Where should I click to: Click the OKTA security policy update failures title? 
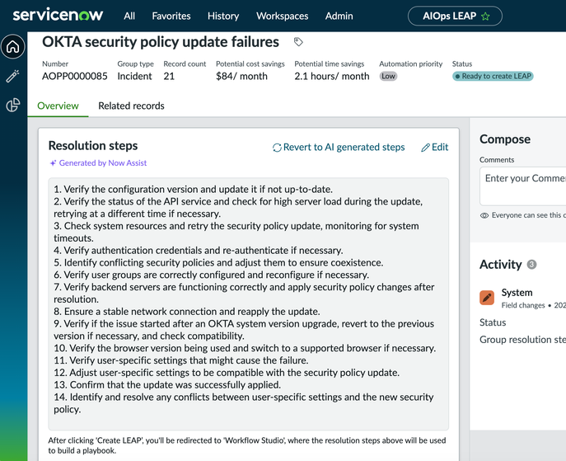pos(161,42)
